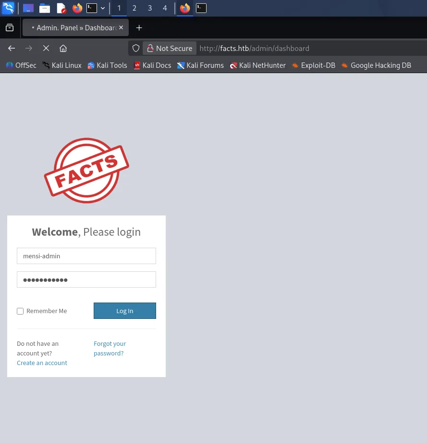This screenshot has width=427, height=443.
Task: Open the Firefox tab list view
Action: (10, 28)
